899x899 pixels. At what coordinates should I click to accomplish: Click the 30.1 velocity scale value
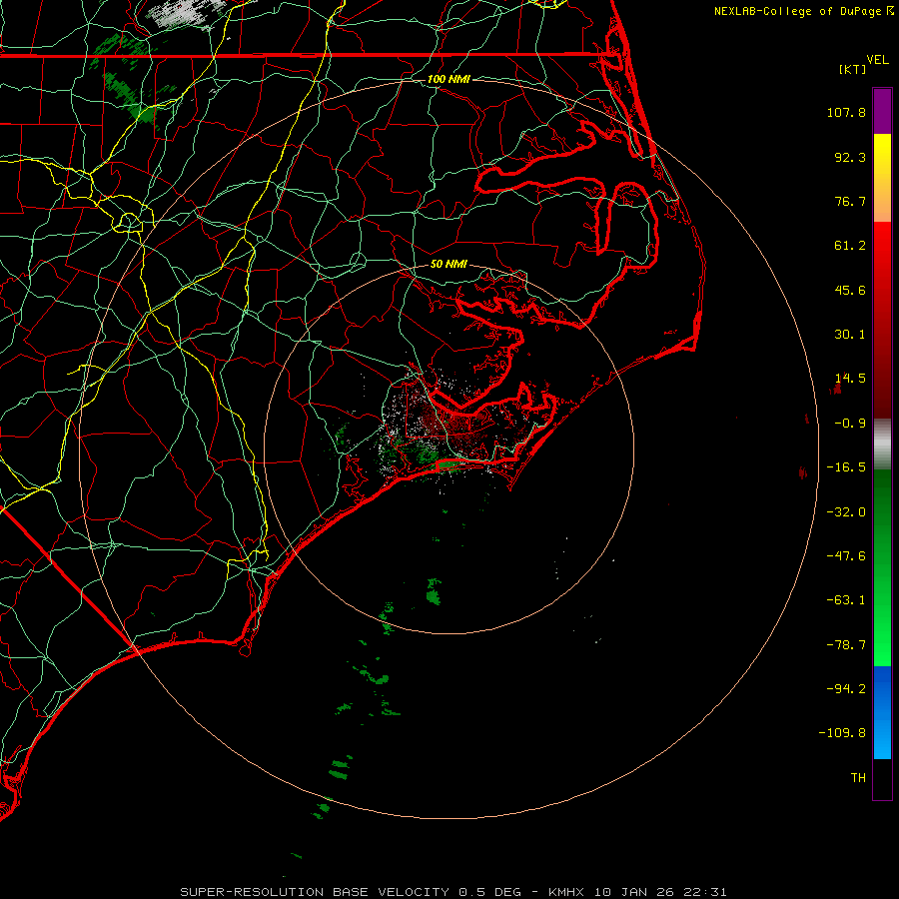pos(850,335)
